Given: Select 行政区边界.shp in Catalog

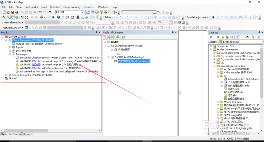Looking at the screenshot, I should coord(236,92).
